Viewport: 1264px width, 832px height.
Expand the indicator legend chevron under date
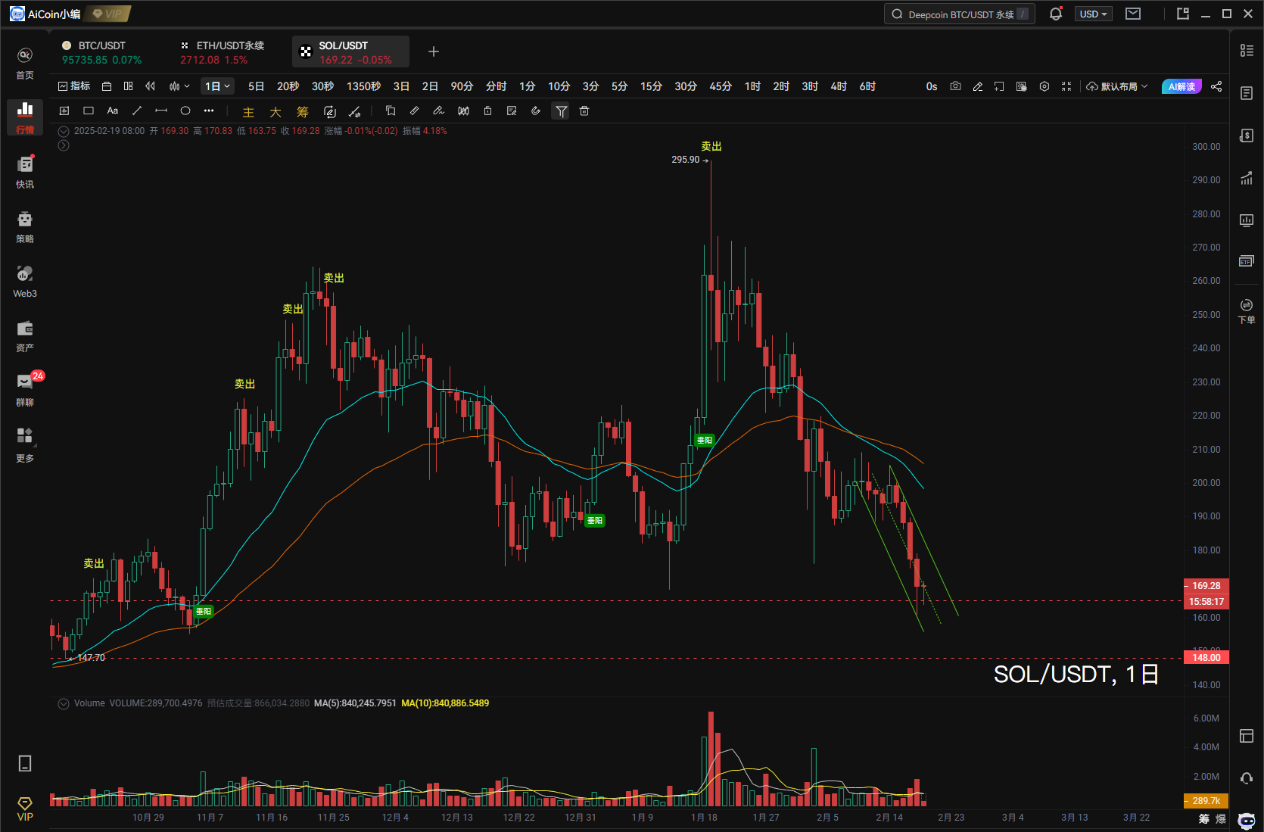[64, 145]
